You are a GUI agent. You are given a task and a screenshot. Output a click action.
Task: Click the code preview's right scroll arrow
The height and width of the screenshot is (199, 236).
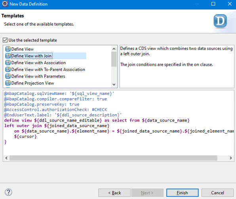click(231, 158)
